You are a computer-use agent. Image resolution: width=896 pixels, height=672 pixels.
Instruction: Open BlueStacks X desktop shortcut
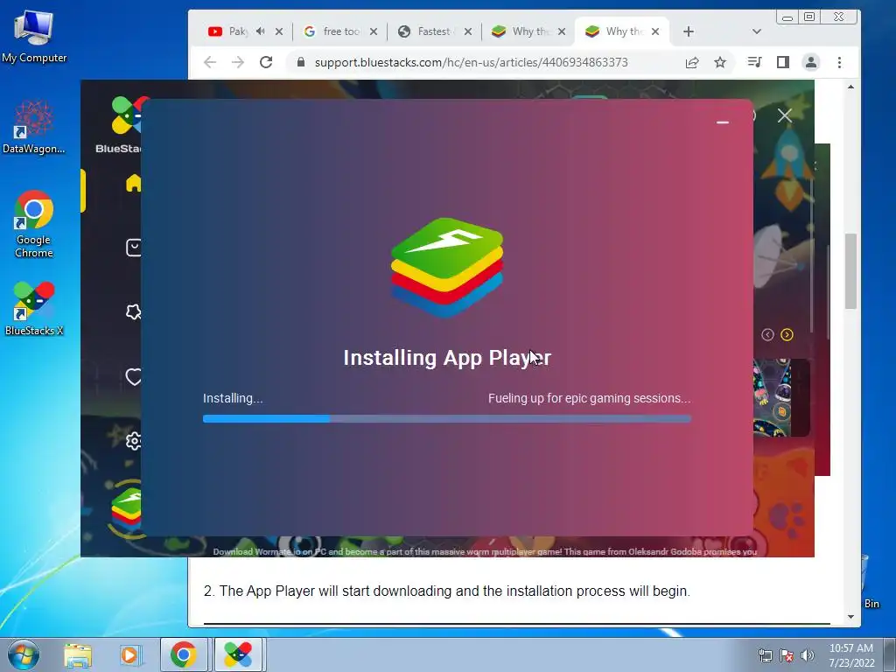[x=34, y=309]
